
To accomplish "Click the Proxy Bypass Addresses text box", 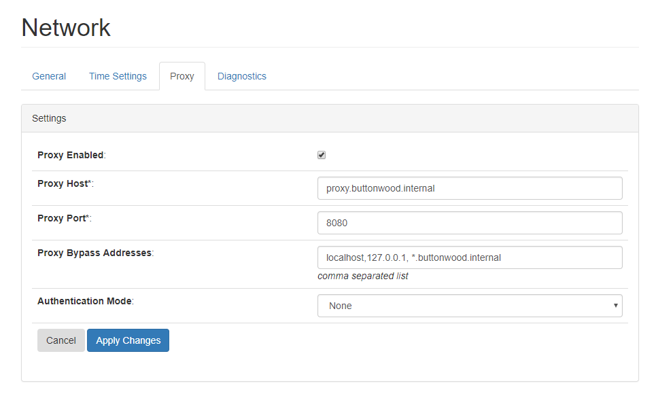I will 470,257.
